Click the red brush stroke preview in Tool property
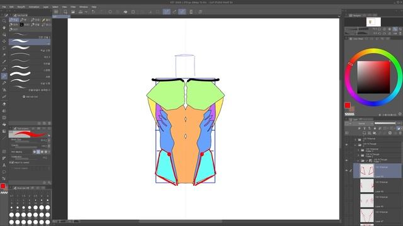This screenshot has width=403, height=226. pyautogui.click(x=30, y=134)
